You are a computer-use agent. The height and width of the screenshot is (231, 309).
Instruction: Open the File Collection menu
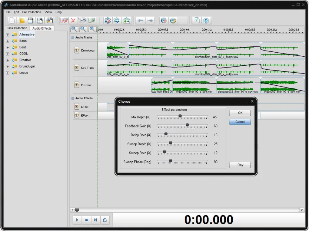pyautogui.click(x=32, y=12)
